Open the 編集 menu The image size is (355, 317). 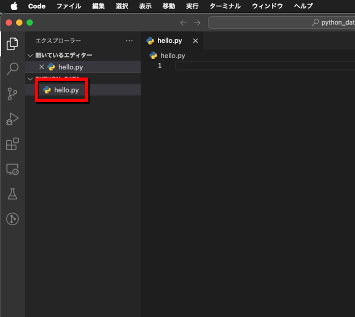click(x=98, y=6)
